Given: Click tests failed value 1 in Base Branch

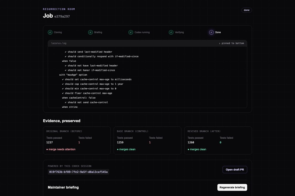Looking at the screenshot, I should point(150,142).
